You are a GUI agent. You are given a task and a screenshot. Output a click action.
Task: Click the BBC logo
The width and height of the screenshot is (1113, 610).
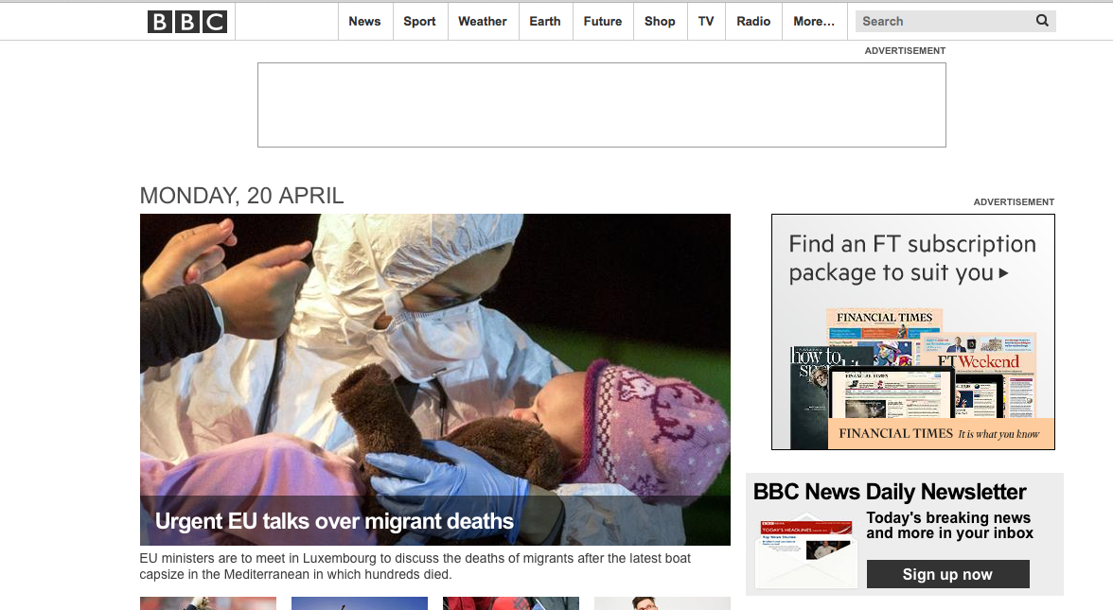coord(187,22)
